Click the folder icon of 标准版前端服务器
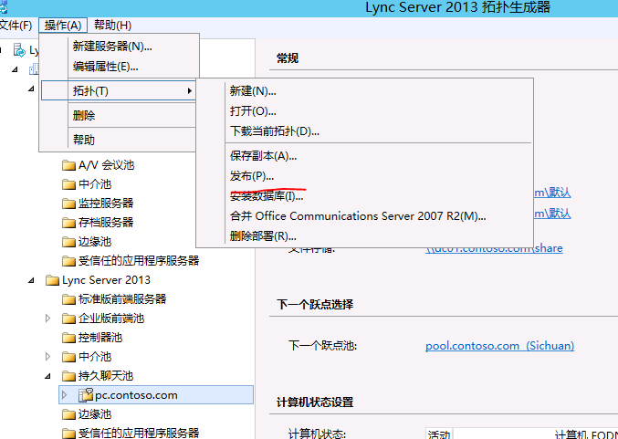The width and height of the screenshot is (618, 439). tap(68, 299)
